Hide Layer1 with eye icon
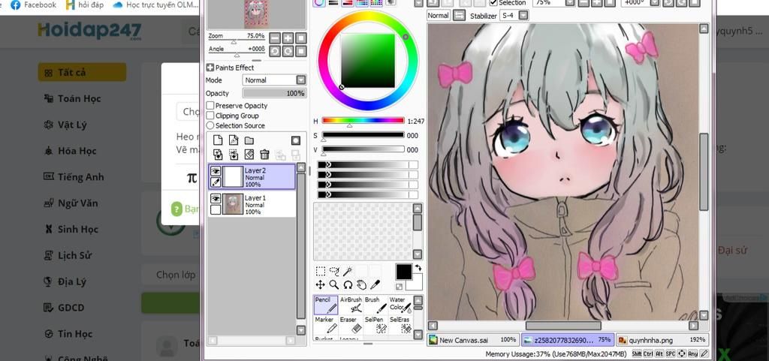Screen dimensions: 769x361 coord(216,198)
